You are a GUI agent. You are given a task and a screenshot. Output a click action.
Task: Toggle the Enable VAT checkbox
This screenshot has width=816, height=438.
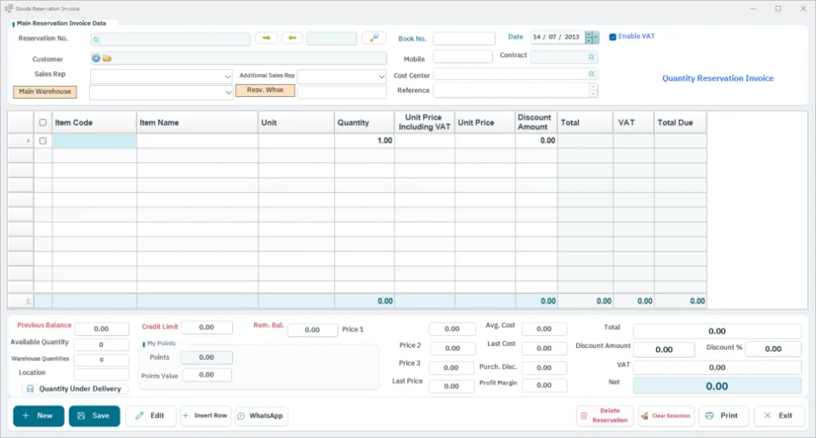613,37
